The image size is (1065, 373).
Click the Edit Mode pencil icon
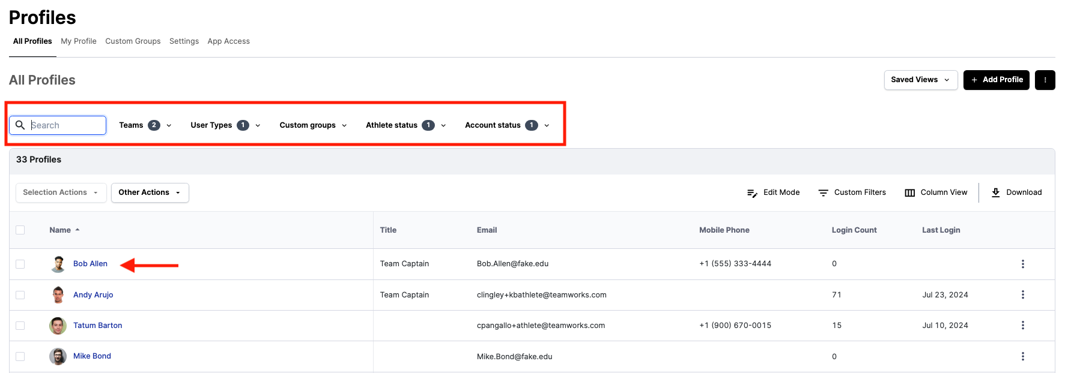752,193
